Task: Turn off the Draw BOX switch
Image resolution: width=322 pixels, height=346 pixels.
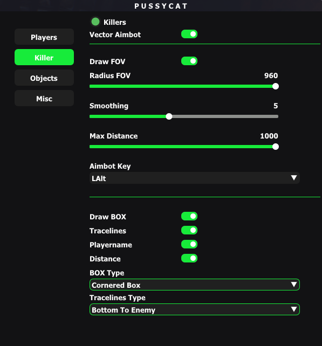Action: [x=189, y=216]
